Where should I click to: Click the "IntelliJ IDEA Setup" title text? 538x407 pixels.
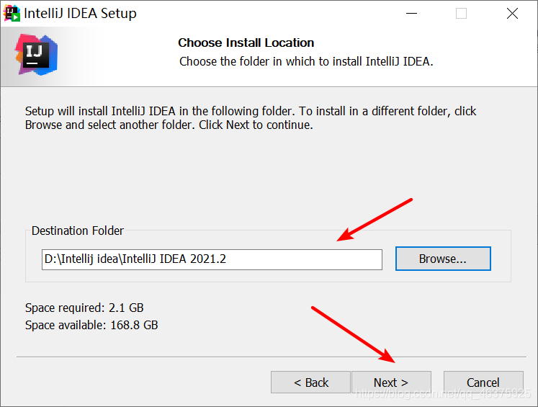point(80,13)
